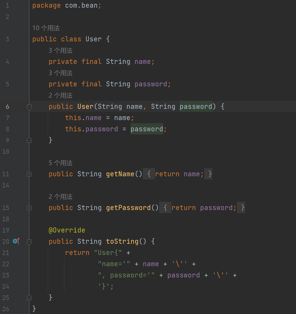Click 'this.password' on line 8
Viewport: 296px width, 314px height.
pyautogui.click(x=91, y=129)
